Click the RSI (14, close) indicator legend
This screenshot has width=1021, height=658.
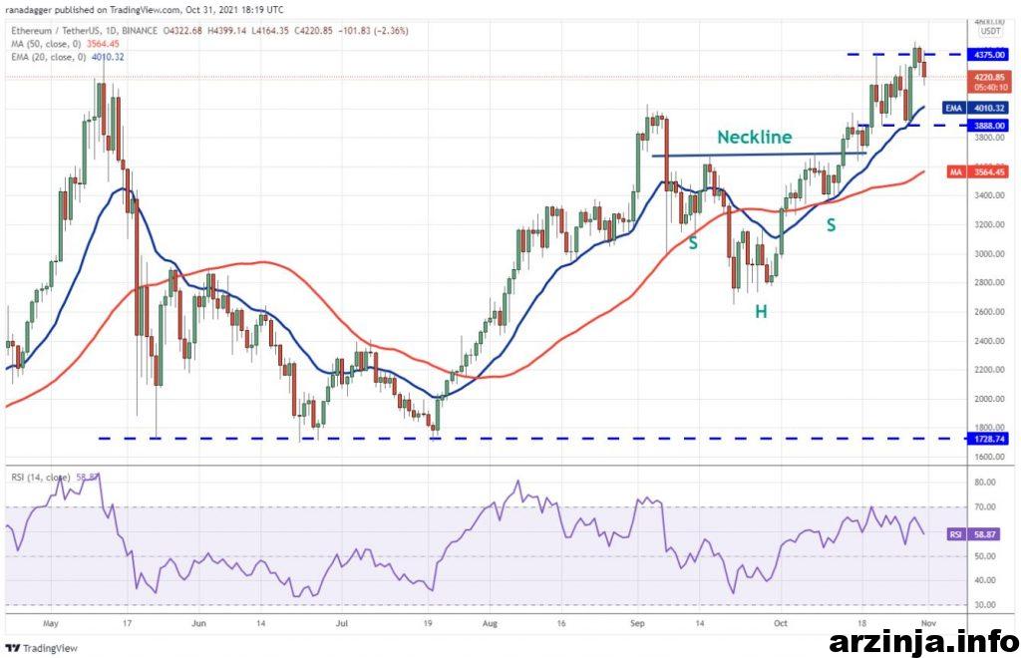click(50, 478)
